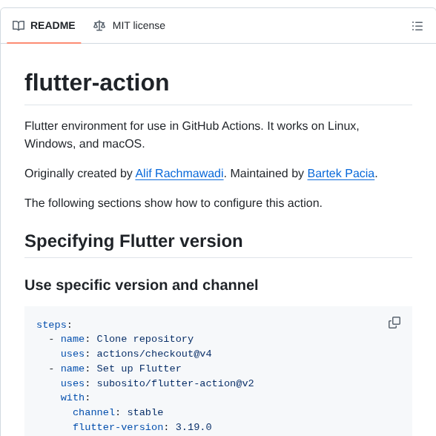Click the Use specific version and channel heading
The width and height of the screenshot is (436, 436).
click(141, 285)
